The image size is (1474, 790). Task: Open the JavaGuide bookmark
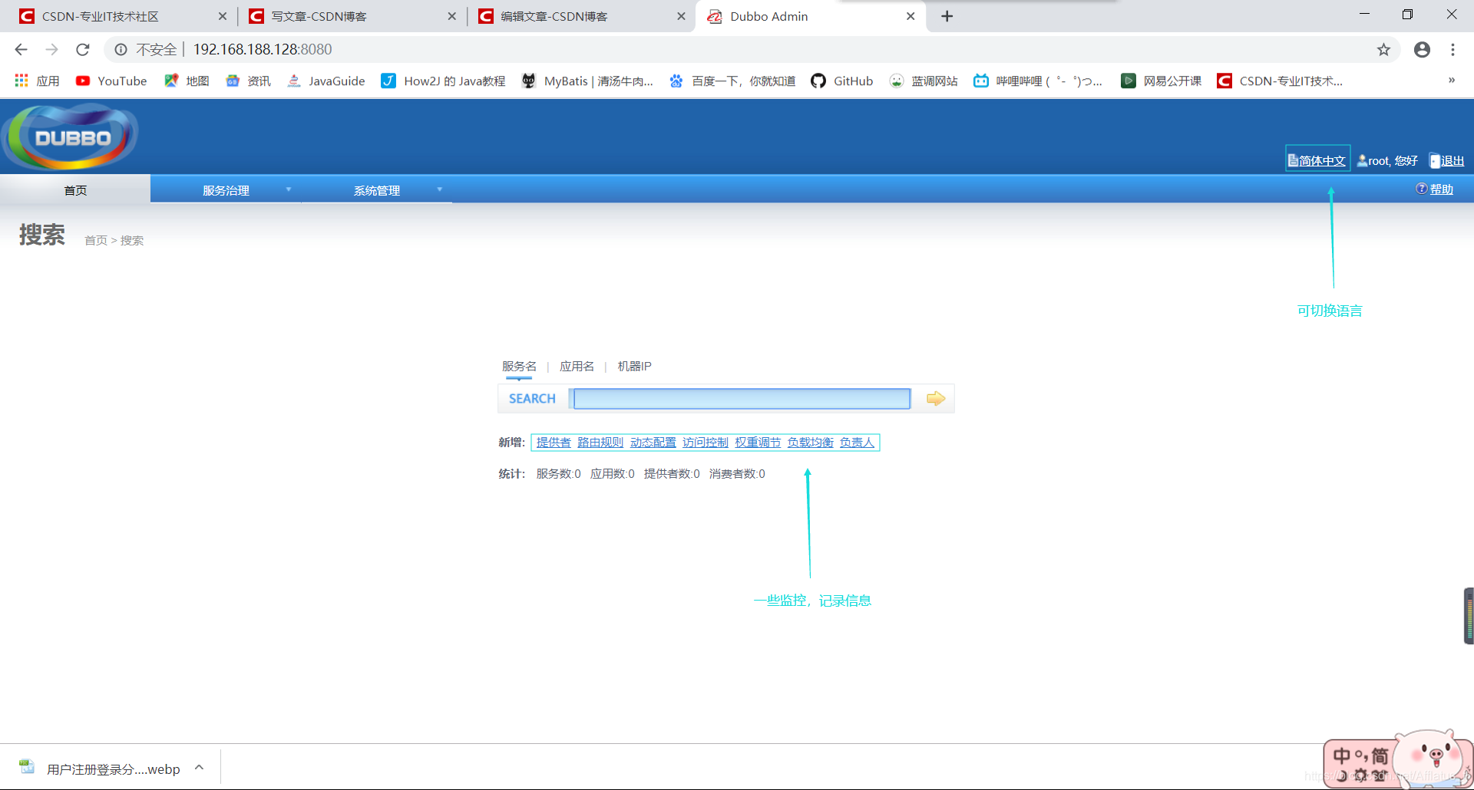point(326,81)
